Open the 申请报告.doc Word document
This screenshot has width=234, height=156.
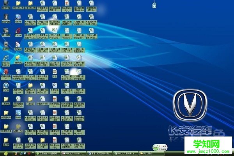click(x=55, y=88)
